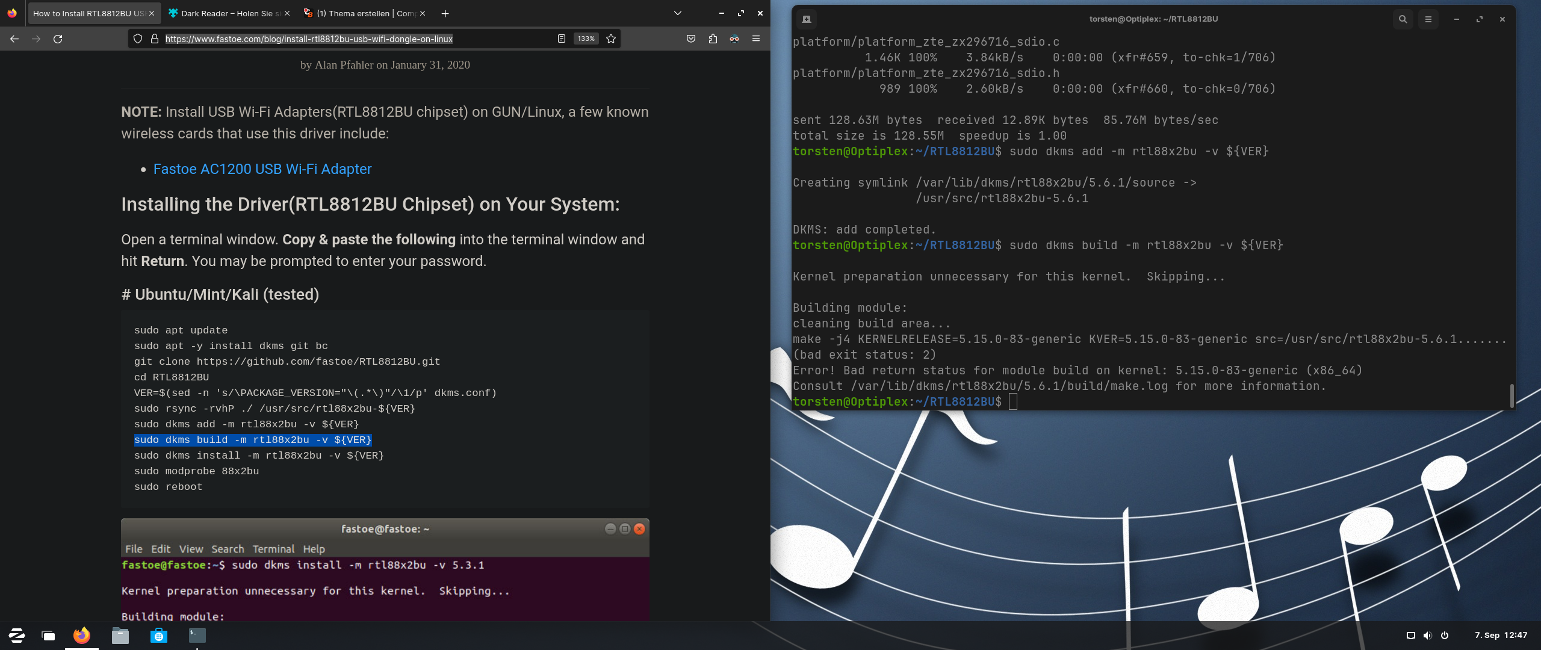Image resolution: width=1541 pixels, height=650 pixels.
Task: Switch to the Dark Reader tab
Action: pos(228,13)
